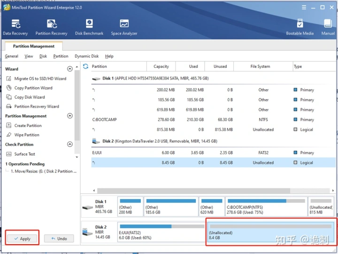Select Disk 1 header icon in list
The height and width of the screenshot is (254, 338).
[96, 79]
